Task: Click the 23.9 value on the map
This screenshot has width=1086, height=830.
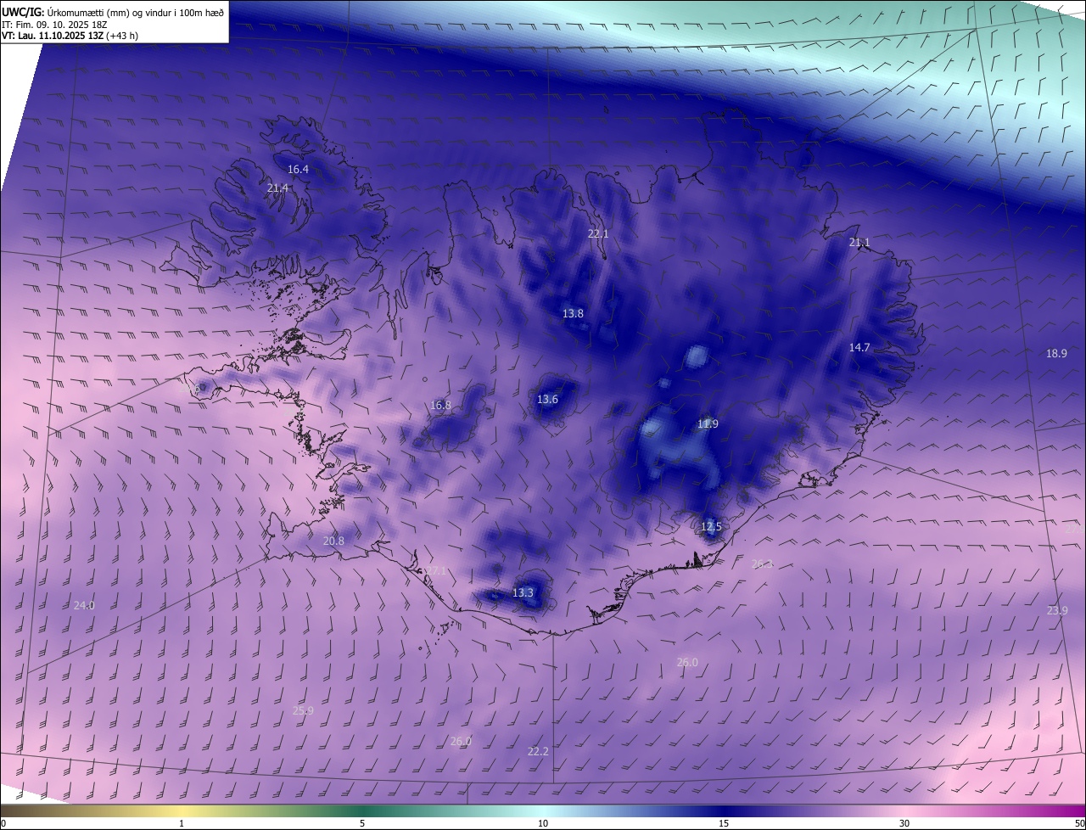Action: (x=1057, y=611)
